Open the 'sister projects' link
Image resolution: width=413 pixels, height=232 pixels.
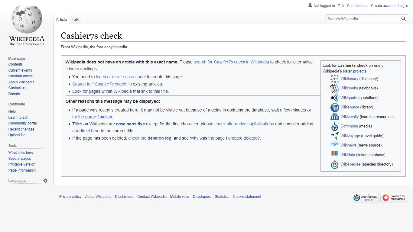(x=355, y=71)
